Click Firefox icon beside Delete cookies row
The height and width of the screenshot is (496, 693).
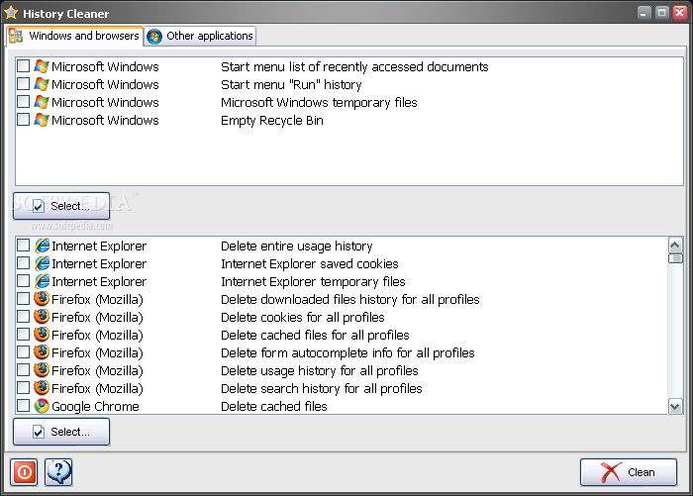click(x=42, y=317)
